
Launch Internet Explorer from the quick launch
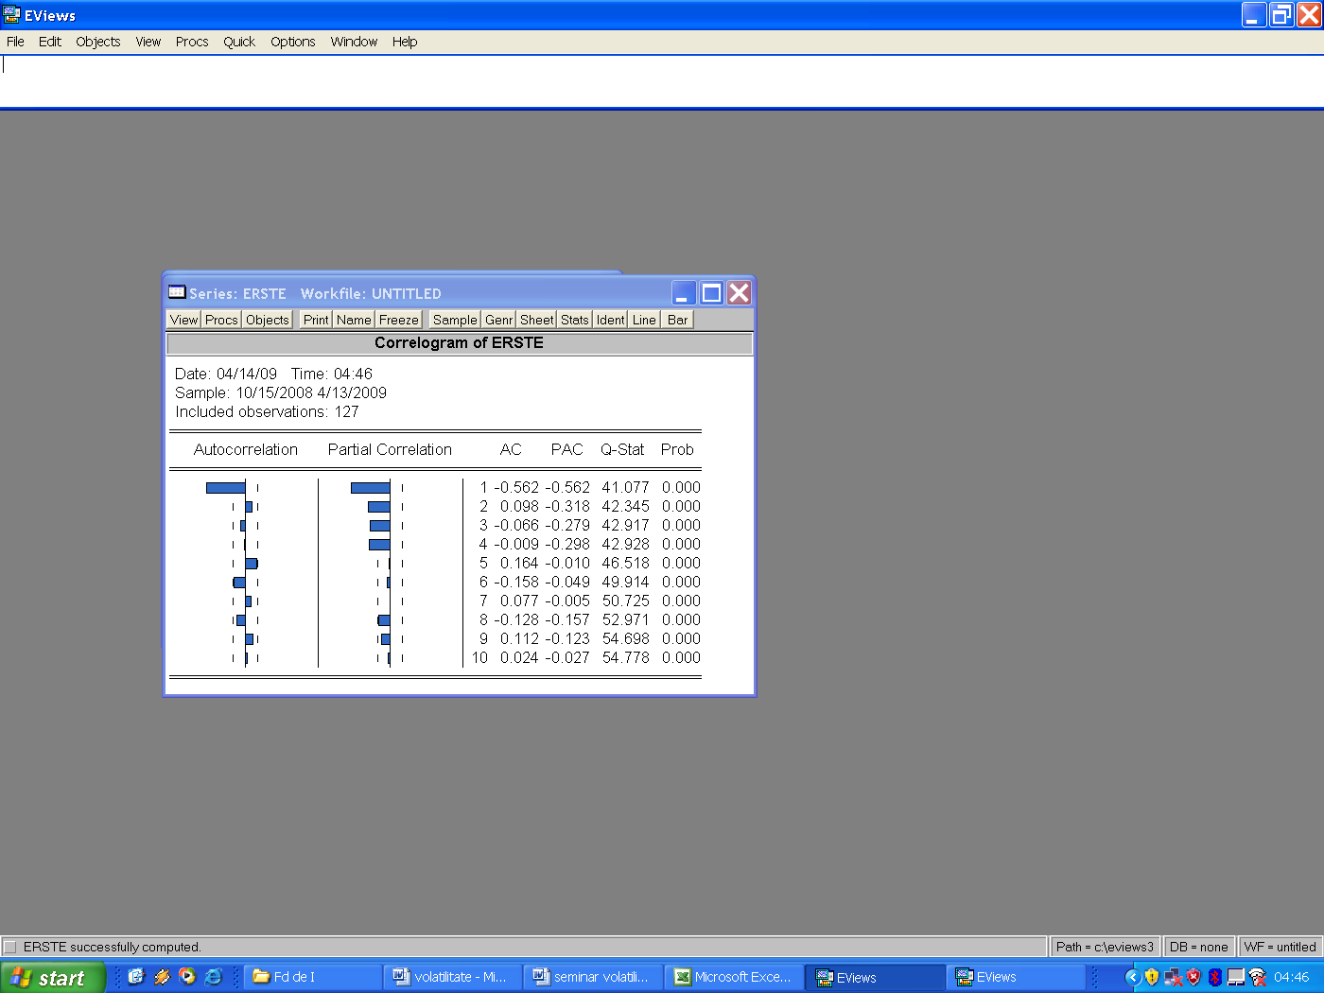213,977
